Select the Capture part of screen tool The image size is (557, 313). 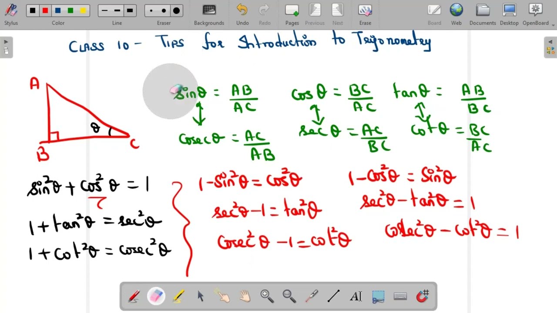click(378, 296)
